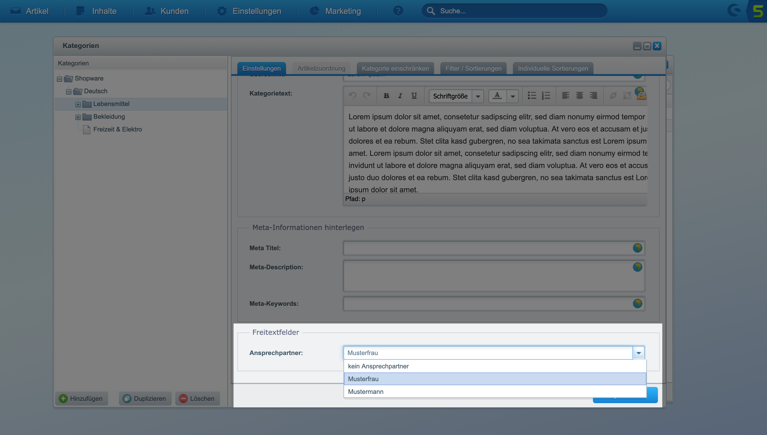Click the redo icon in editor toolbar
This screenshot has width=767, height=435.
pos(367,96)
